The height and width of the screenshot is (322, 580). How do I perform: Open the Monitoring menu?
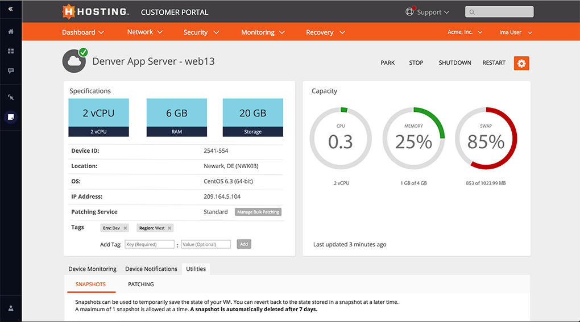(x=263, y=32)
